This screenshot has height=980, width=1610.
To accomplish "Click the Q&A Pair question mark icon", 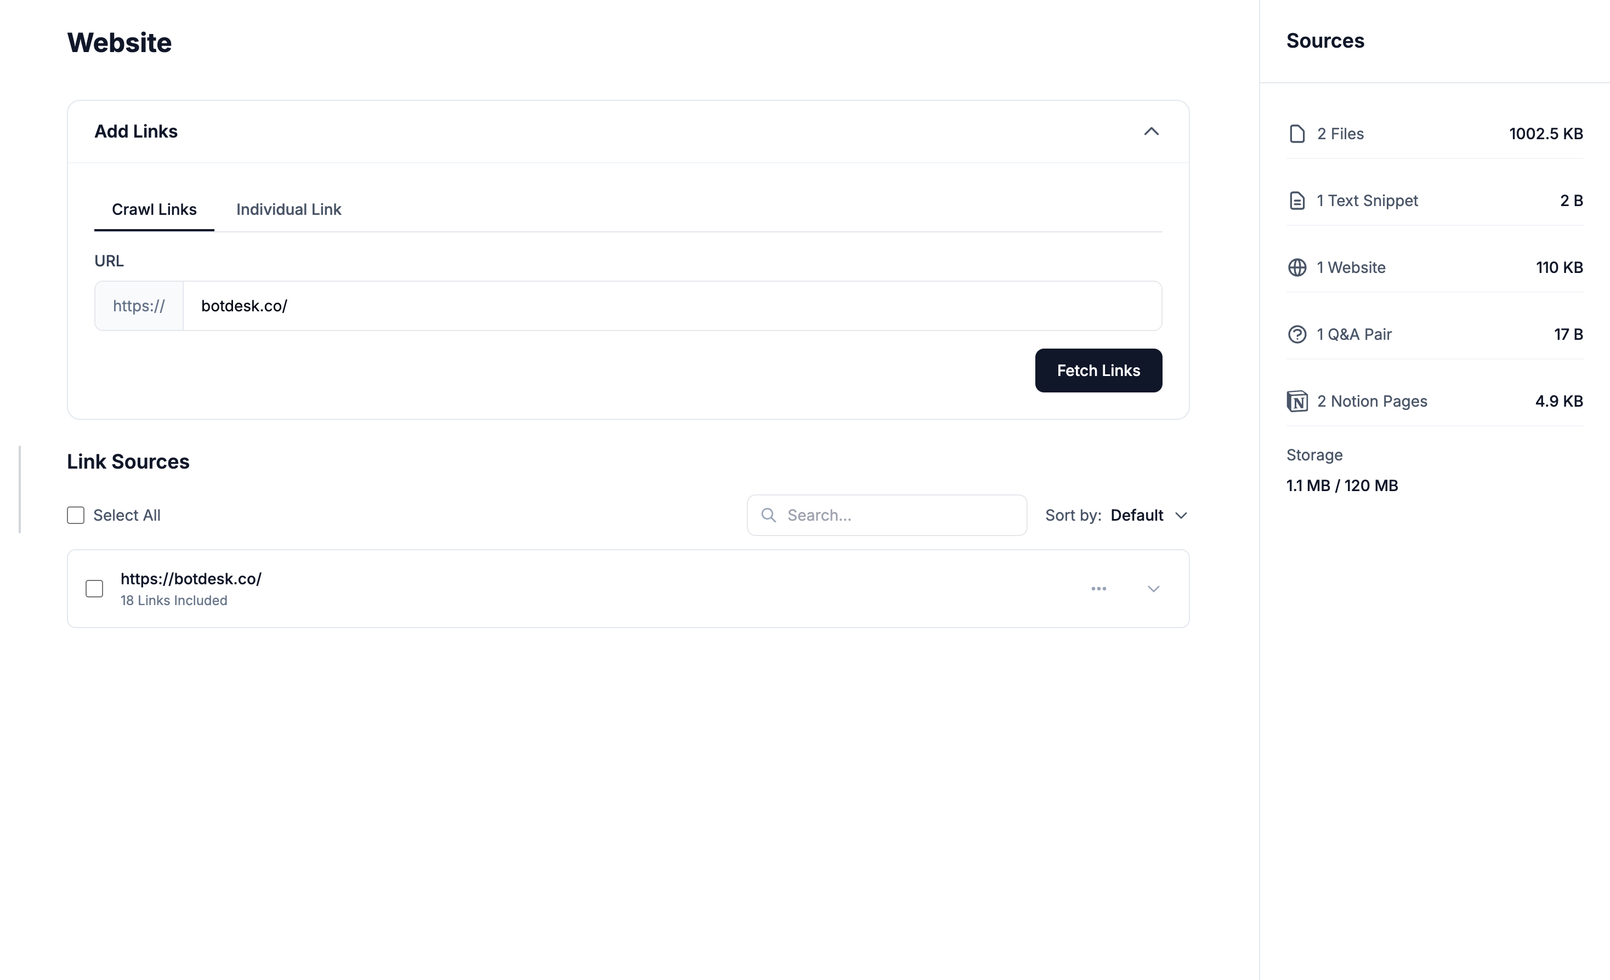I will pos(1297,334).
